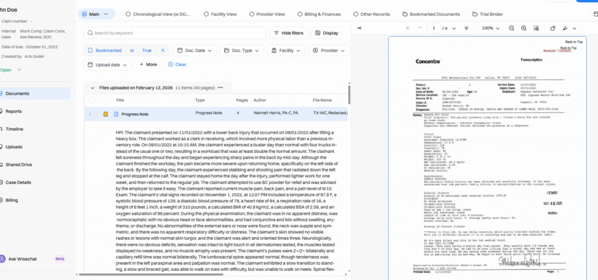598x280 pixels.
Task: Open the Provider View tab
Action: [267, 14]
